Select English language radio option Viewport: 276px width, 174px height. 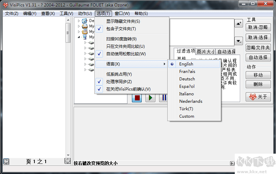pyautogui.click(x=194, y=64)
